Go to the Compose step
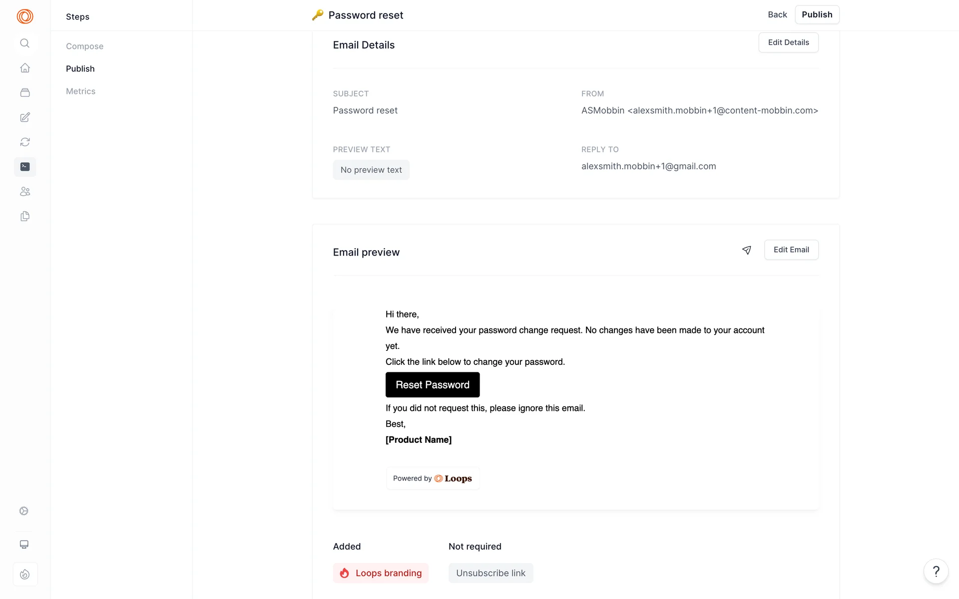 pos(84,46)
